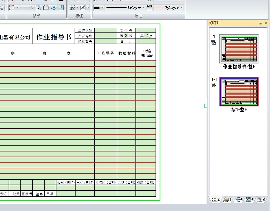Click the linetype pattern icon in 属性 group
This screenshot has width=270, height=211.
click(149, 8)
